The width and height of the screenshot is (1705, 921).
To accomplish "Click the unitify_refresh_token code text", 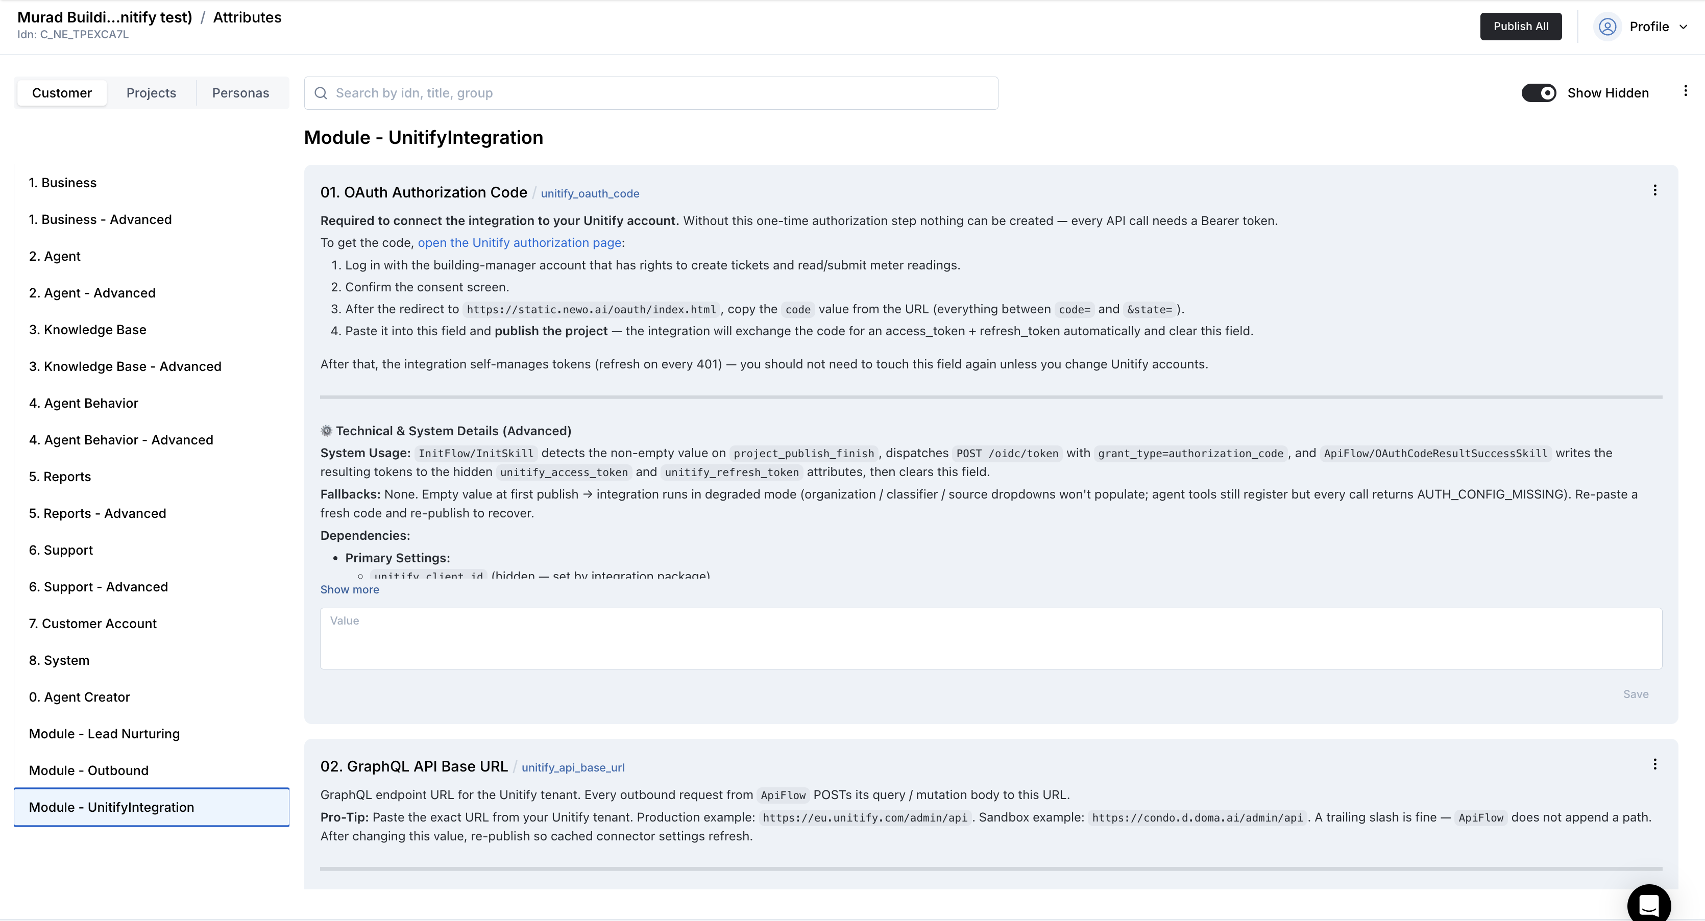I will [x=732, y=472].
